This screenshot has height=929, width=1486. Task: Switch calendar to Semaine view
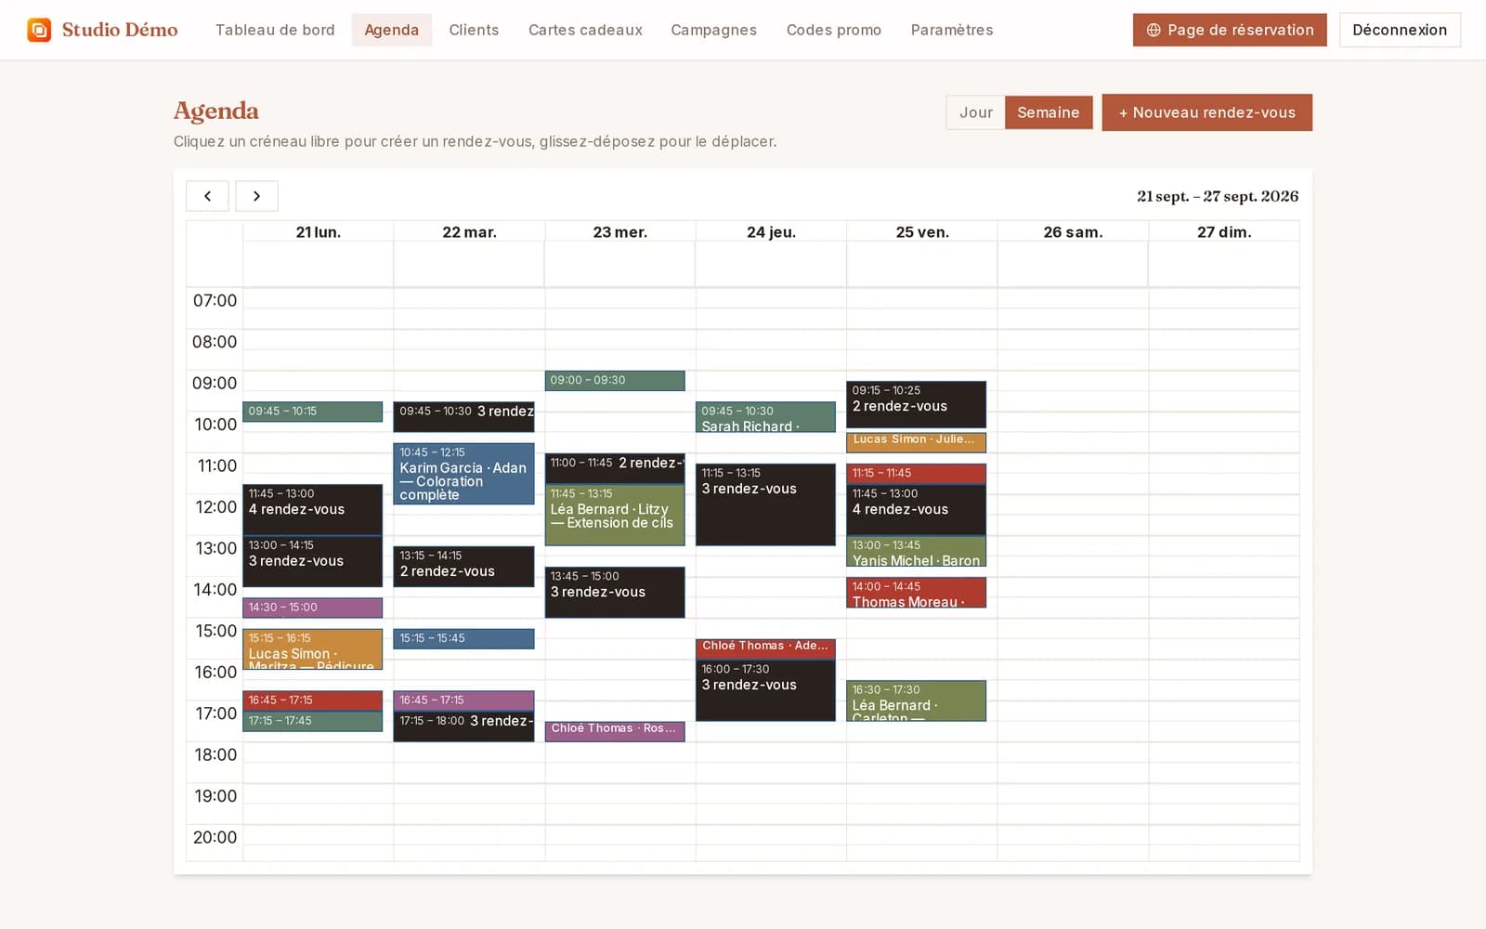click(x=1049, y=112)
